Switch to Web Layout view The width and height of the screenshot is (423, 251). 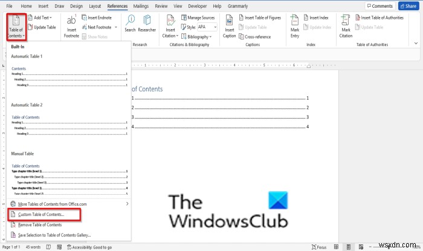[361, 247]
